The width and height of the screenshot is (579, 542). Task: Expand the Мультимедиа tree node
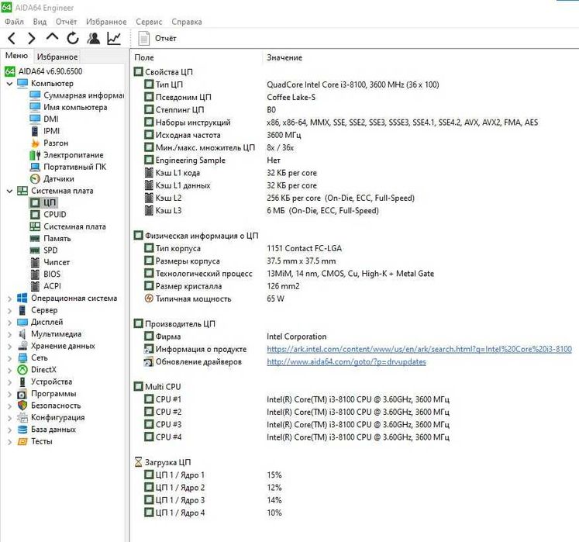coord(9,334)
